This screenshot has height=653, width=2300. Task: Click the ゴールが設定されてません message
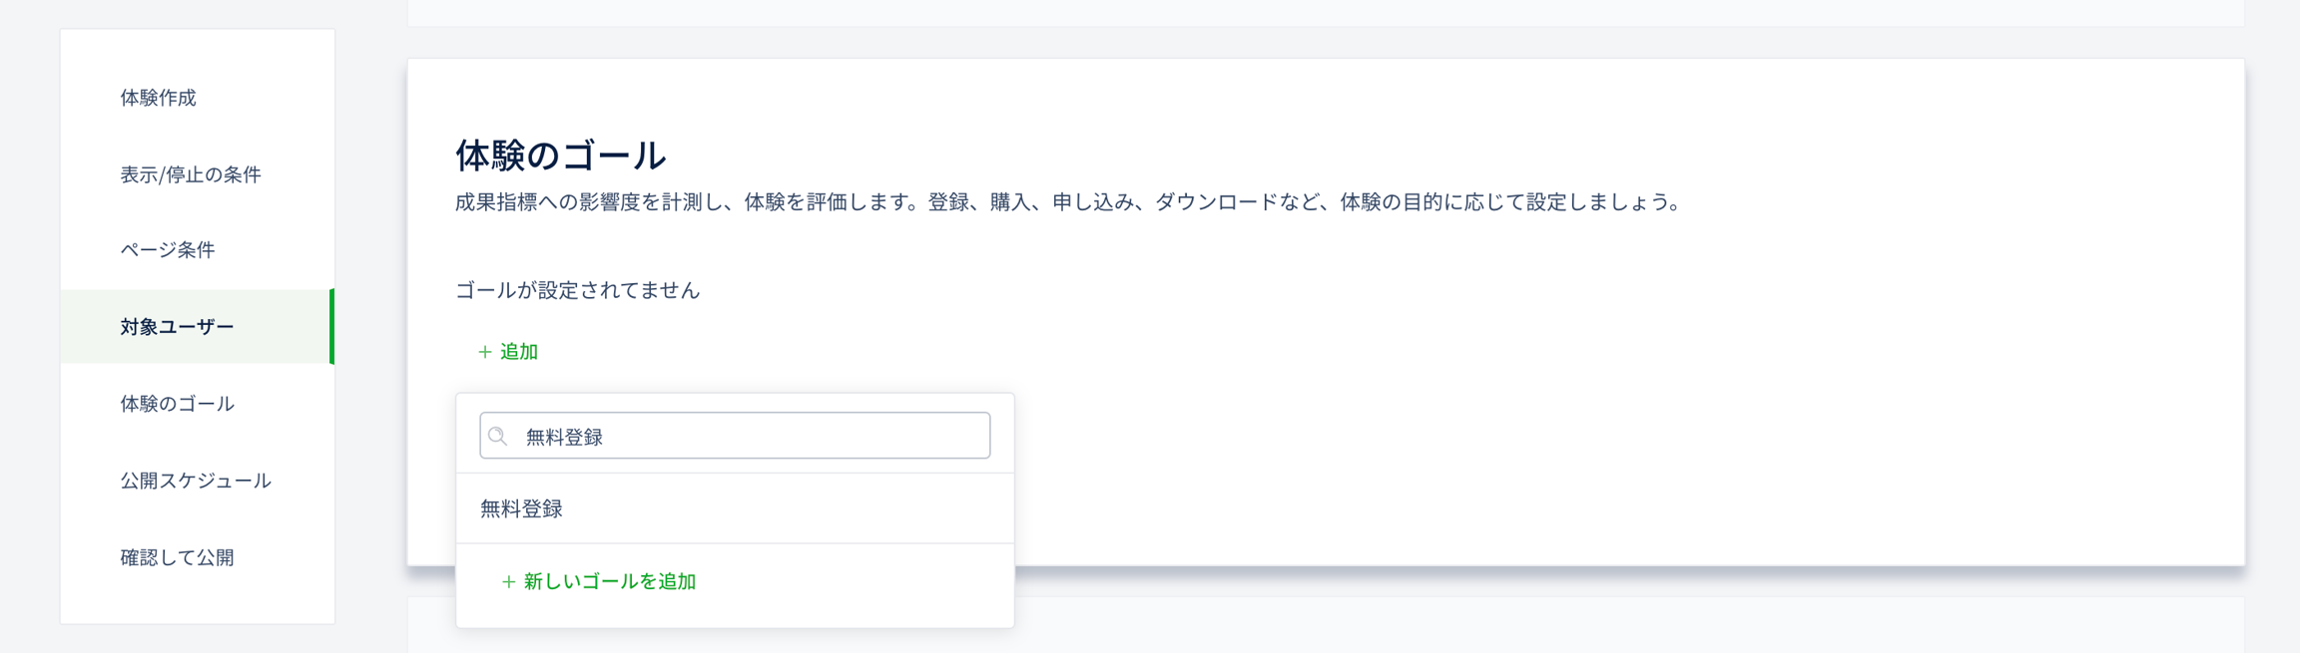[x=577, y=291]
